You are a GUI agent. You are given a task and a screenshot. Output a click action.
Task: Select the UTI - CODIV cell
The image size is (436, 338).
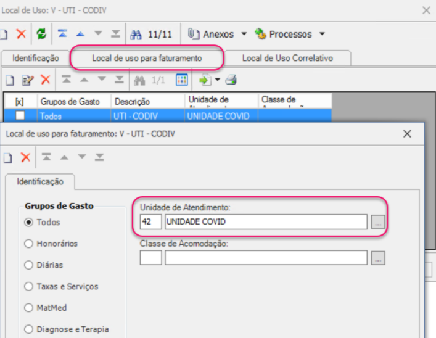pos(147,116)
